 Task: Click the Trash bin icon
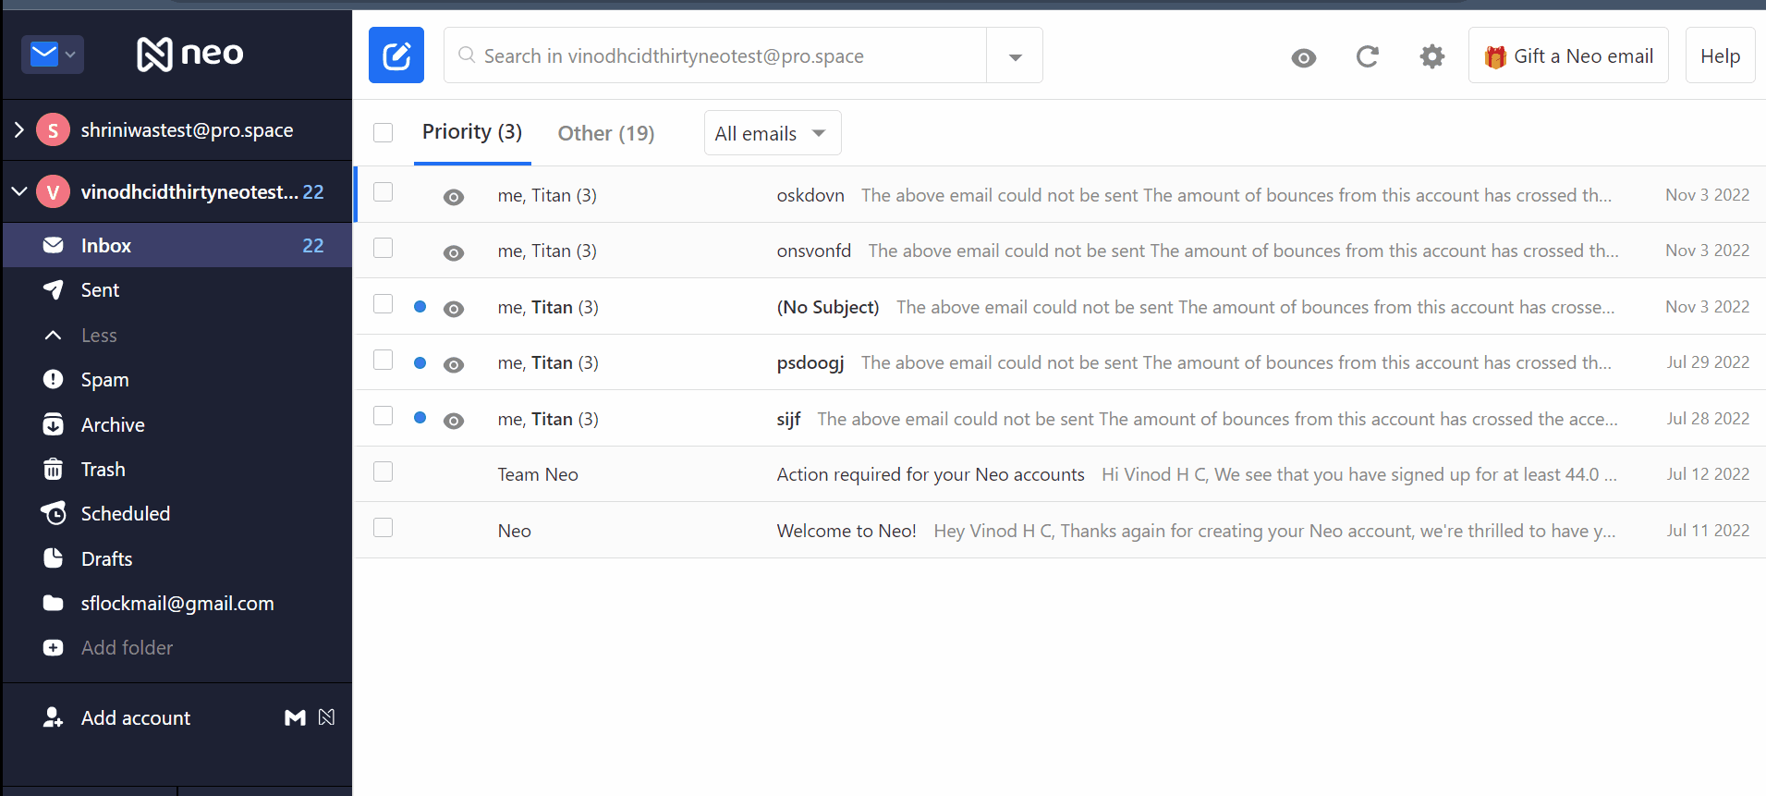tap(54, 469)
